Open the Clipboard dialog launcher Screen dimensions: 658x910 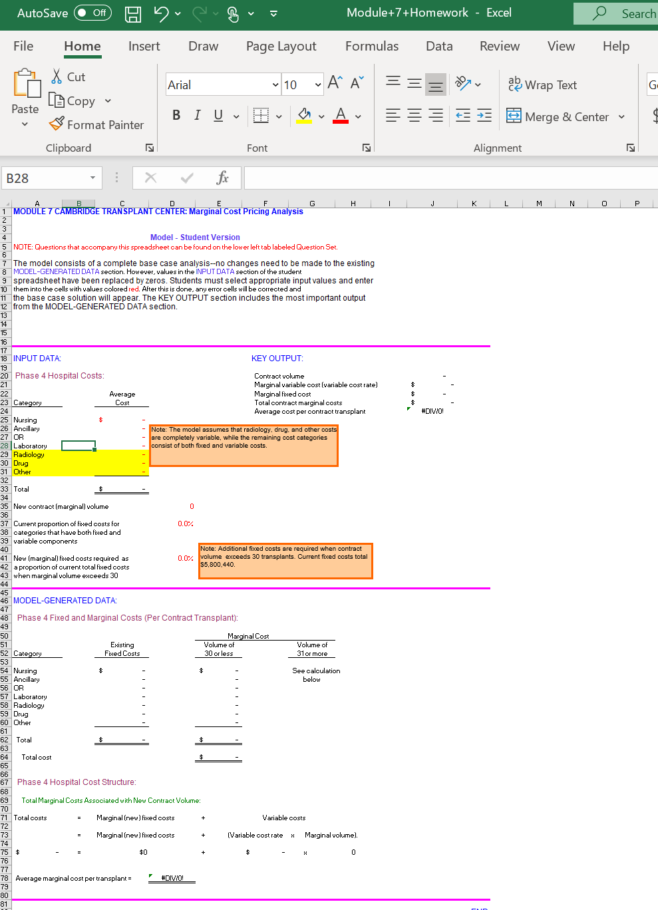coord(150,148)
